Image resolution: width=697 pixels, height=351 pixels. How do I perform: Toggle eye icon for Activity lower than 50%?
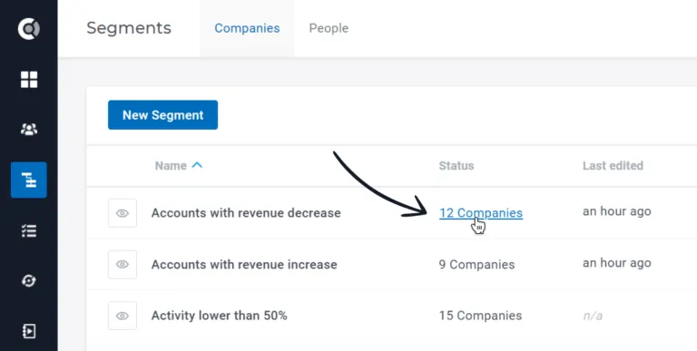(123, 316)
